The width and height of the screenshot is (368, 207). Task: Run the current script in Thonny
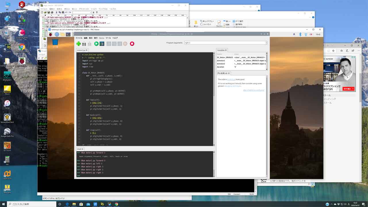96,43
